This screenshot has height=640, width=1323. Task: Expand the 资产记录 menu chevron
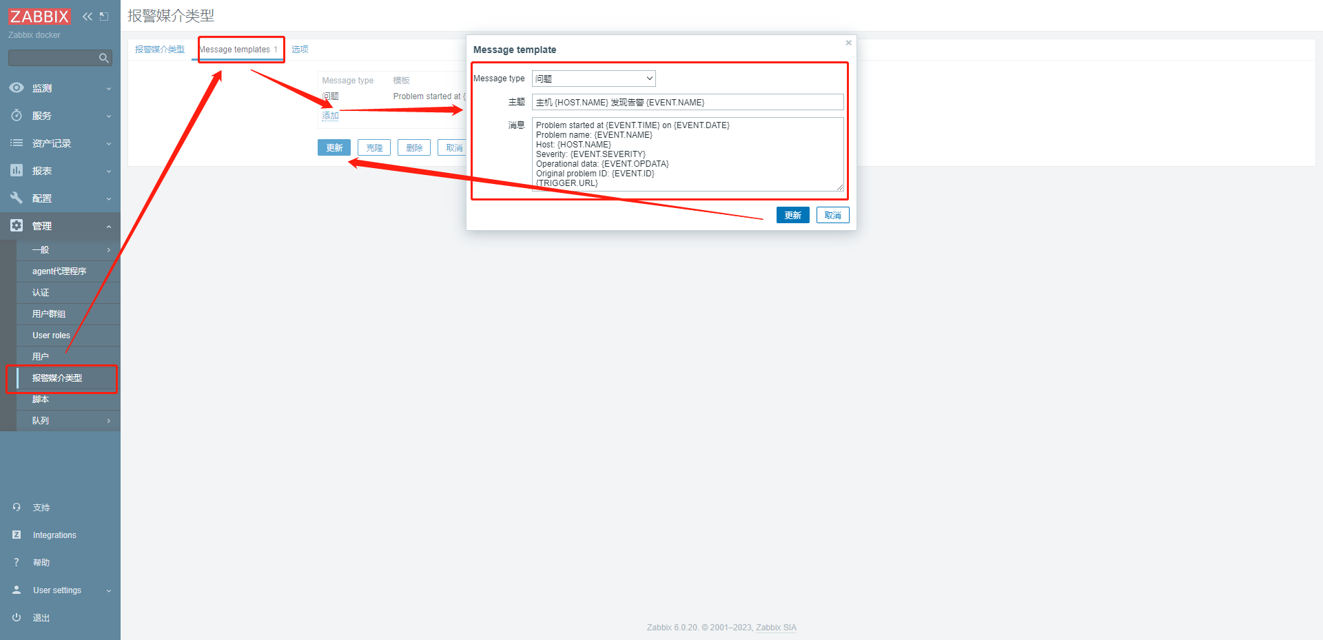pos(109,144)
